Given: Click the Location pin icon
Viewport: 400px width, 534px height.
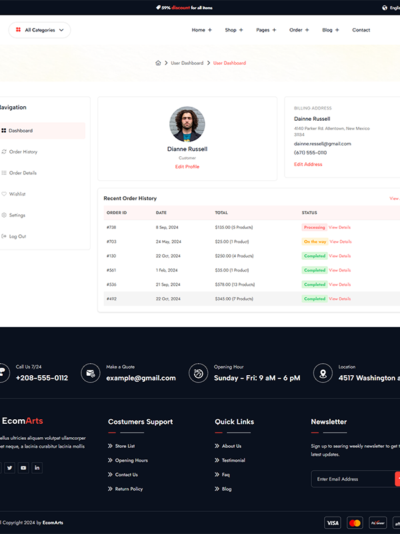Looking at the screenshot, I should coord(323,373).
